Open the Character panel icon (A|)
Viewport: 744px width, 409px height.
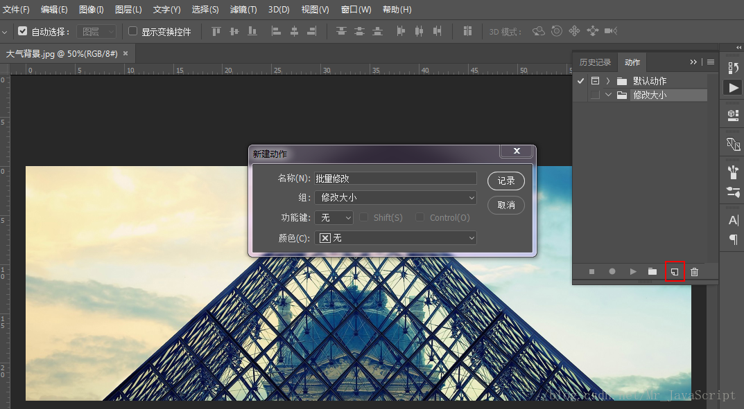[x=733, y=220]
